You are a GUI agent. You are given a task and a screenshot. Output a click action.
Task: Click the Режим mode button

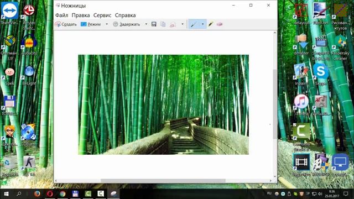91,24
